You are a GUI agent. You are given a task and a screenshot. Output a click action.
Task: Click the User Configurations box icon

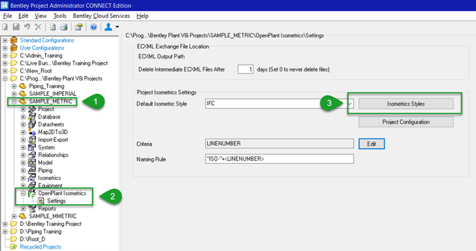click(14, 48)
